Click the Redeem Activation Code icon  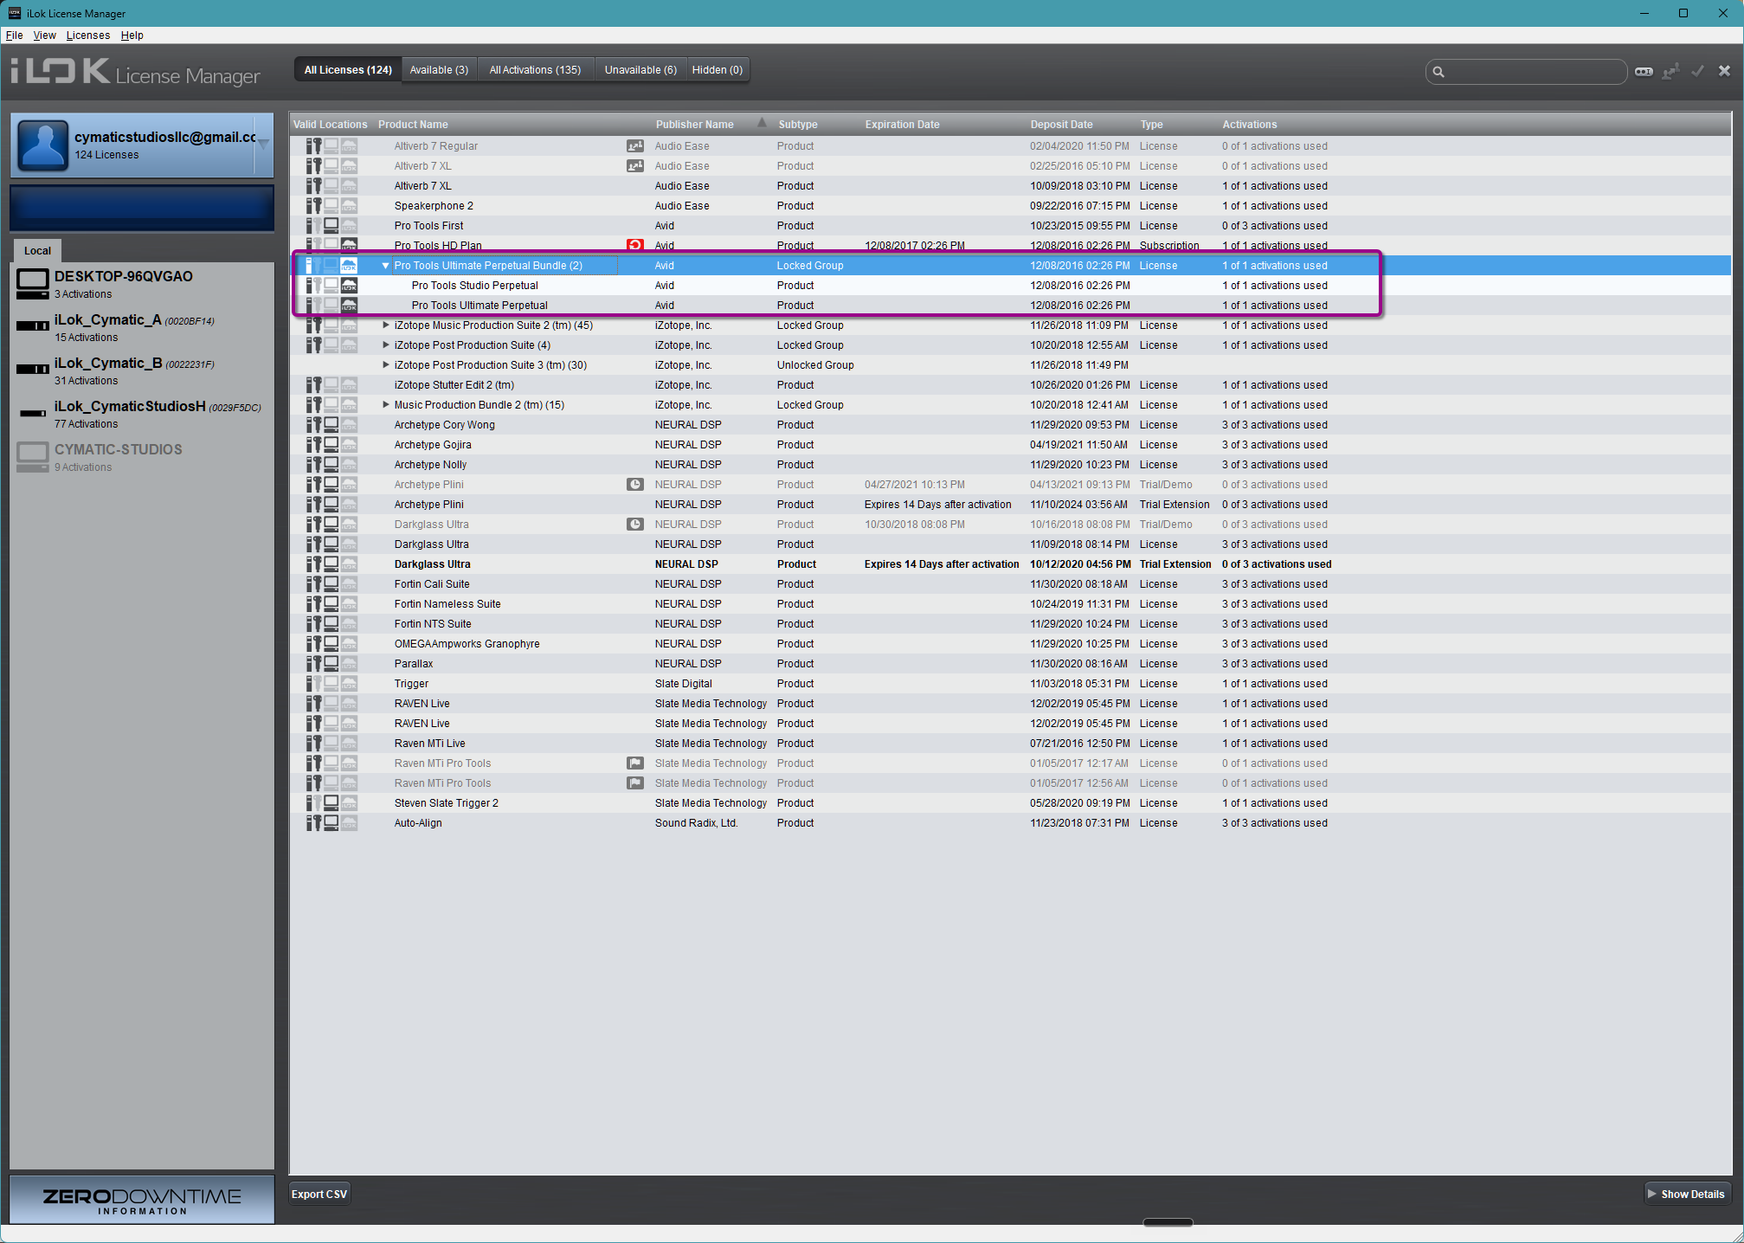[x=1644, y=71]
